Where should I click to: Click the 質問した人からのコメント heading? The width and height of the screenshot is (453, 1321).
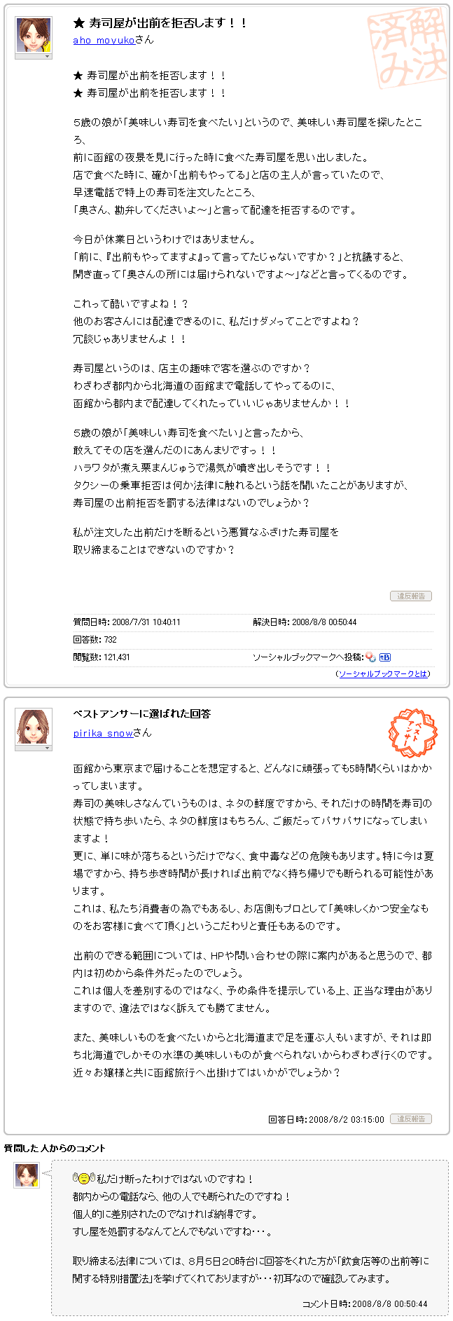[x=55, y=1148]
